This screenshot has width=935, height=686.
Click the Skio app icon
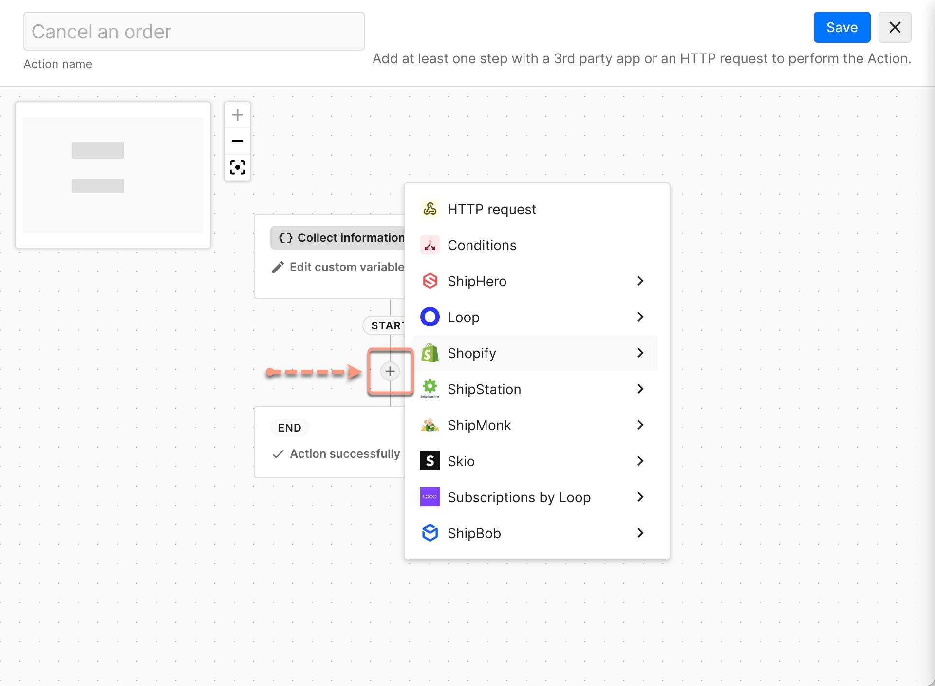pos(430,461)
